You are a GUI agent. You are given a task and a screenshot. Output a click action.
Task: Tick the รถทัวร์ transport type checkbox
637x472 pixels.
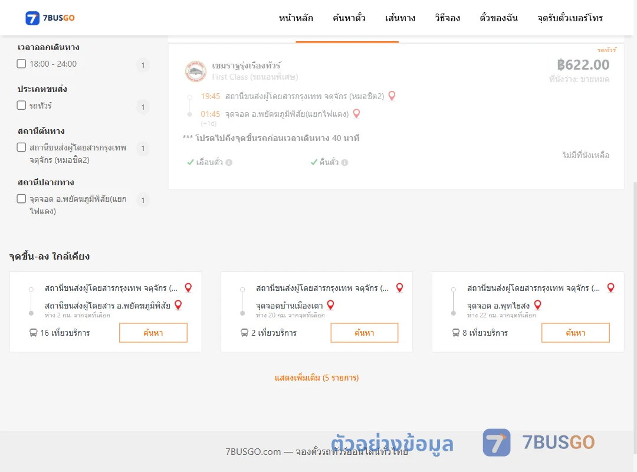pos(22,105)
